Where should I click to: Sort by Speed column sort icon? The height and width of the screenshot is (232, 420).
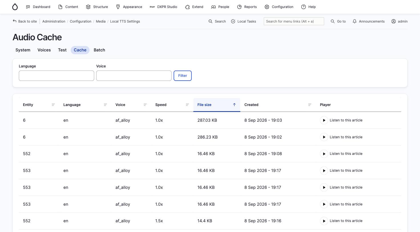click(x=187, y=105)
